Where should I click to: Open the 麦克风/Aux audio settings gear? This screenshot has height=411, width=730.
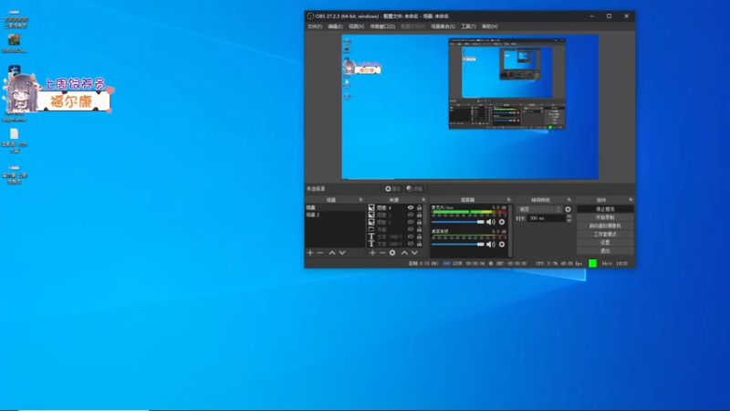pyautogui.click(x=502, y=222)
